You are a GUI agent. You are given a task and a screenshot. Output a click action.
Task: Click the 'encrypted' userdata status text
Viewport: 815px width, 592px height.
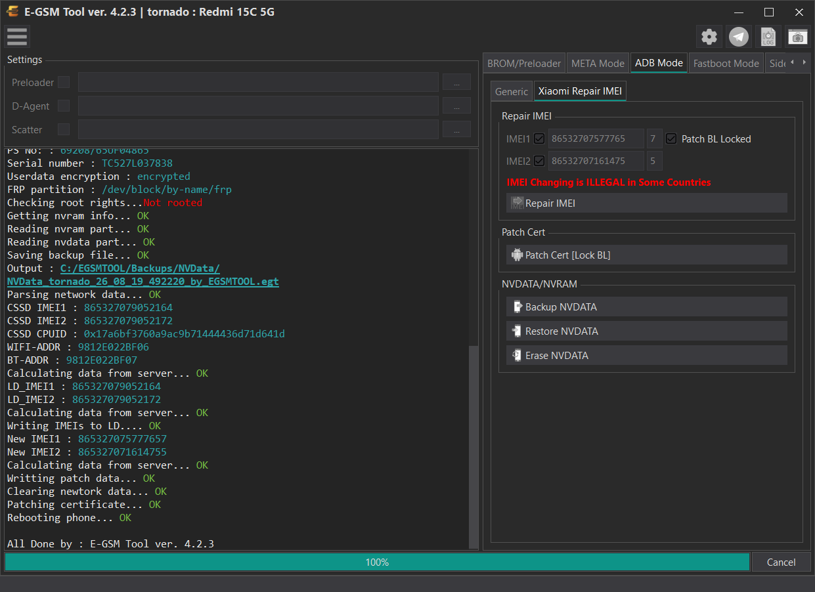click(x=164, y=176)
